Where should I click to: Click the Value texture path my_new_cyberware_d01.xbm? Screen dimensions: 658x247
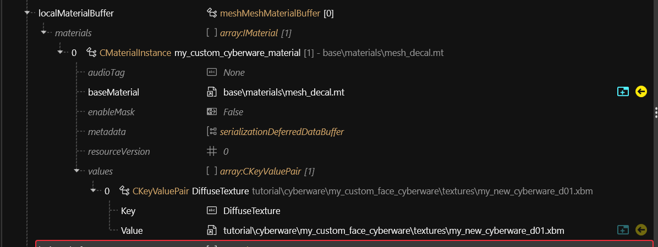coord(393,231)
